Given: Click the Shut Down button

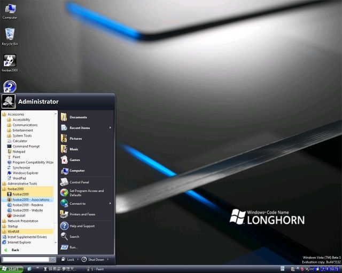Looking at the screenshot, I should [93, 260].
